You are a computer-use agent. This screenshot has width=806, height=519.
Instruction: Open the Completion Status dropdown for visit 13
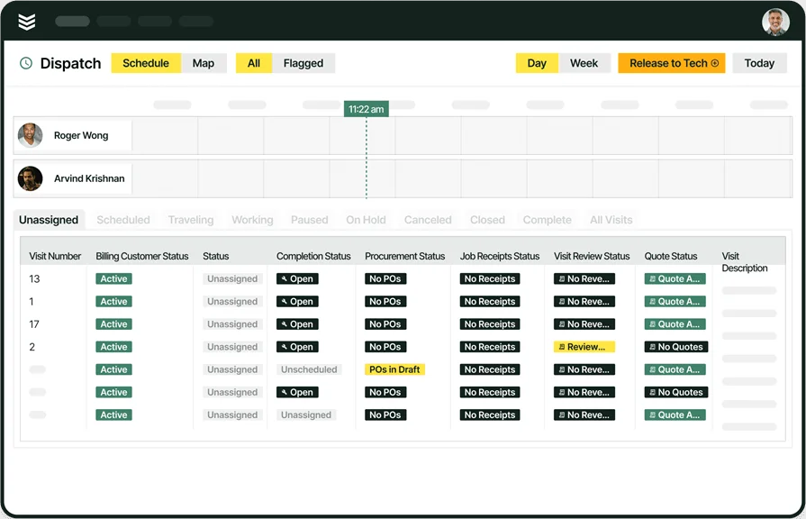tap(297, 278)
